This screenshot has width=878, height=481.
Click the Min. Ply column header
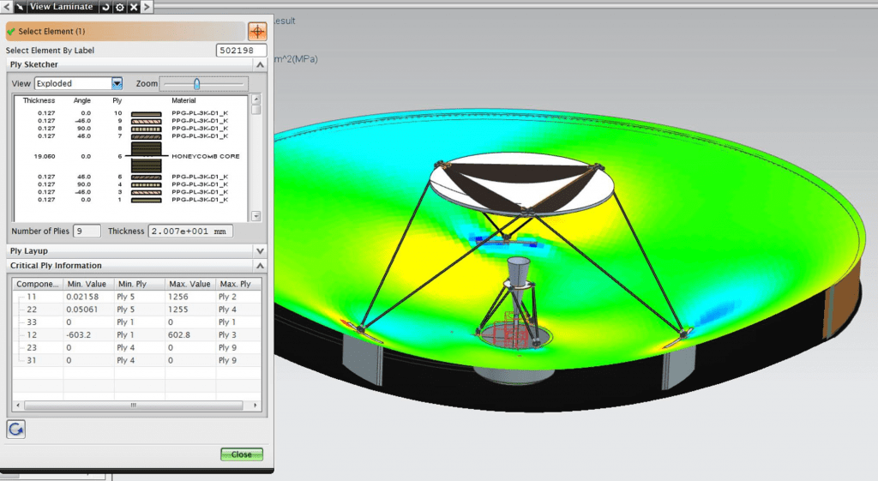tap(137, 284)
